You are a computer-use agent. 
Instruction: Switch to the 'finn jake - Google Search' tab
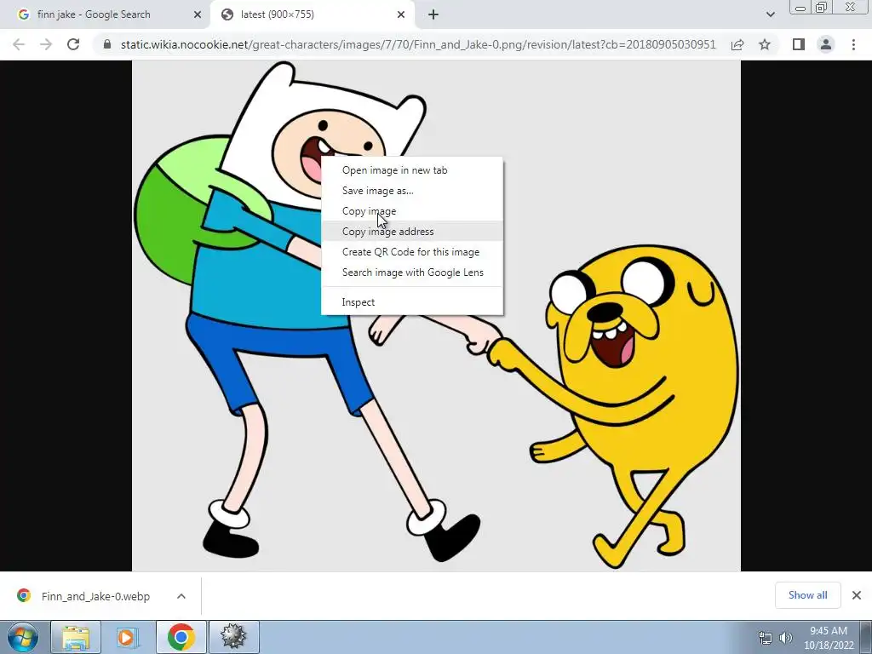pos(106,15)
